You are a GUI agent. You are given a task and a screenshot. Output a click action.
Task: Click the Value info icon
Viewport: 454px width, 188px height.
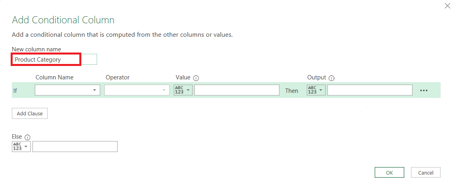(x=196, y=78)
